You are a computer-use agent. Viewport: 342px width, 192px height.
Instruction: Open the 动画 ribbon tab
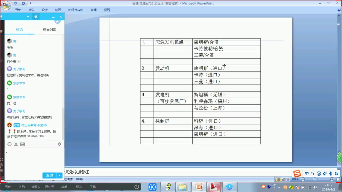[x=58, y=10]
